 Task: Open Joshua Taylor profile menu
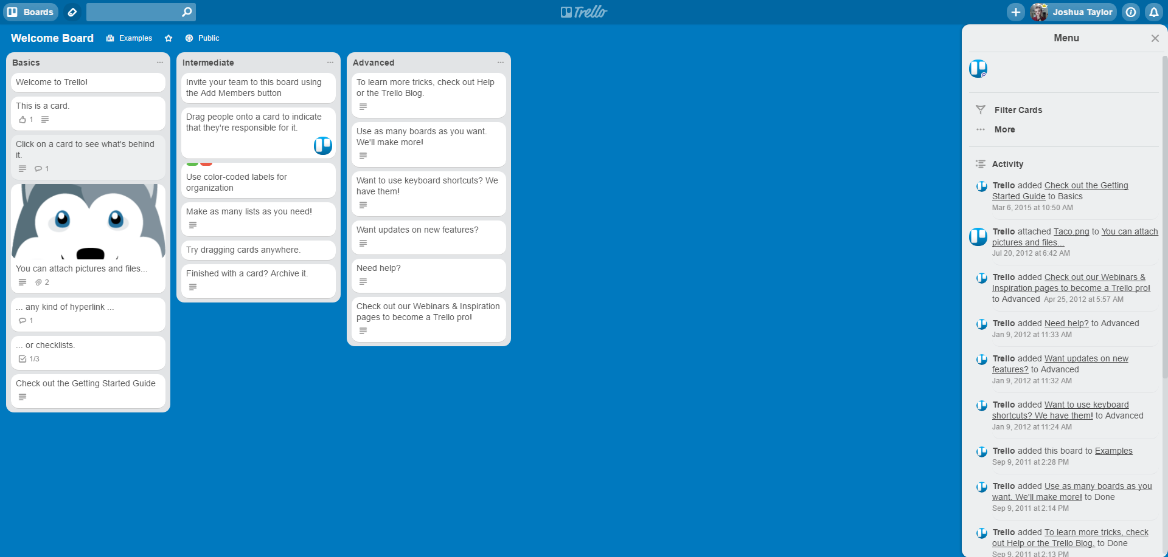point(1074,12)
